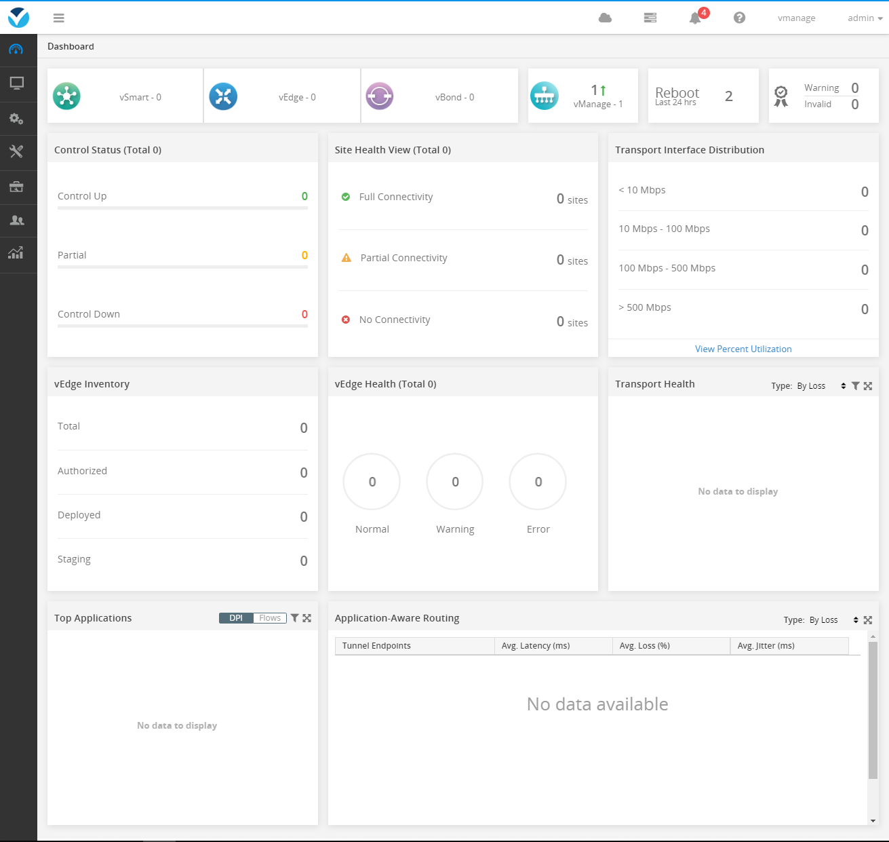The width and height of the screenshot is (889, 842).
Task: Click the Full Connectivity green check icon
Action: click(346, 197)
